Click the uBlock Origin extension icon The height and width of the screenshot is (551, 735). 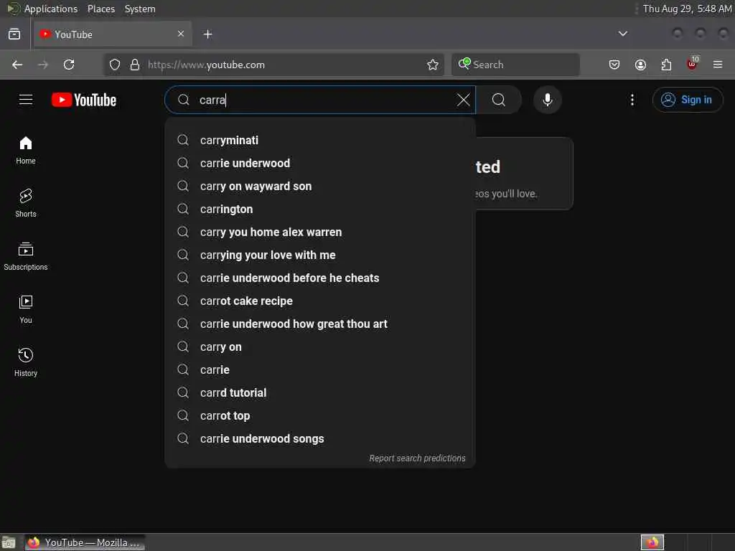pos(693,64)
